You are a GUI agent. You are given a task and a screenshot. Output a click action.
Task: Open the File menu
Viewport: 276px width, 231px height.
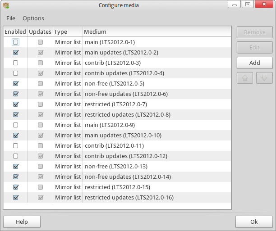click(x=11, y=18)
